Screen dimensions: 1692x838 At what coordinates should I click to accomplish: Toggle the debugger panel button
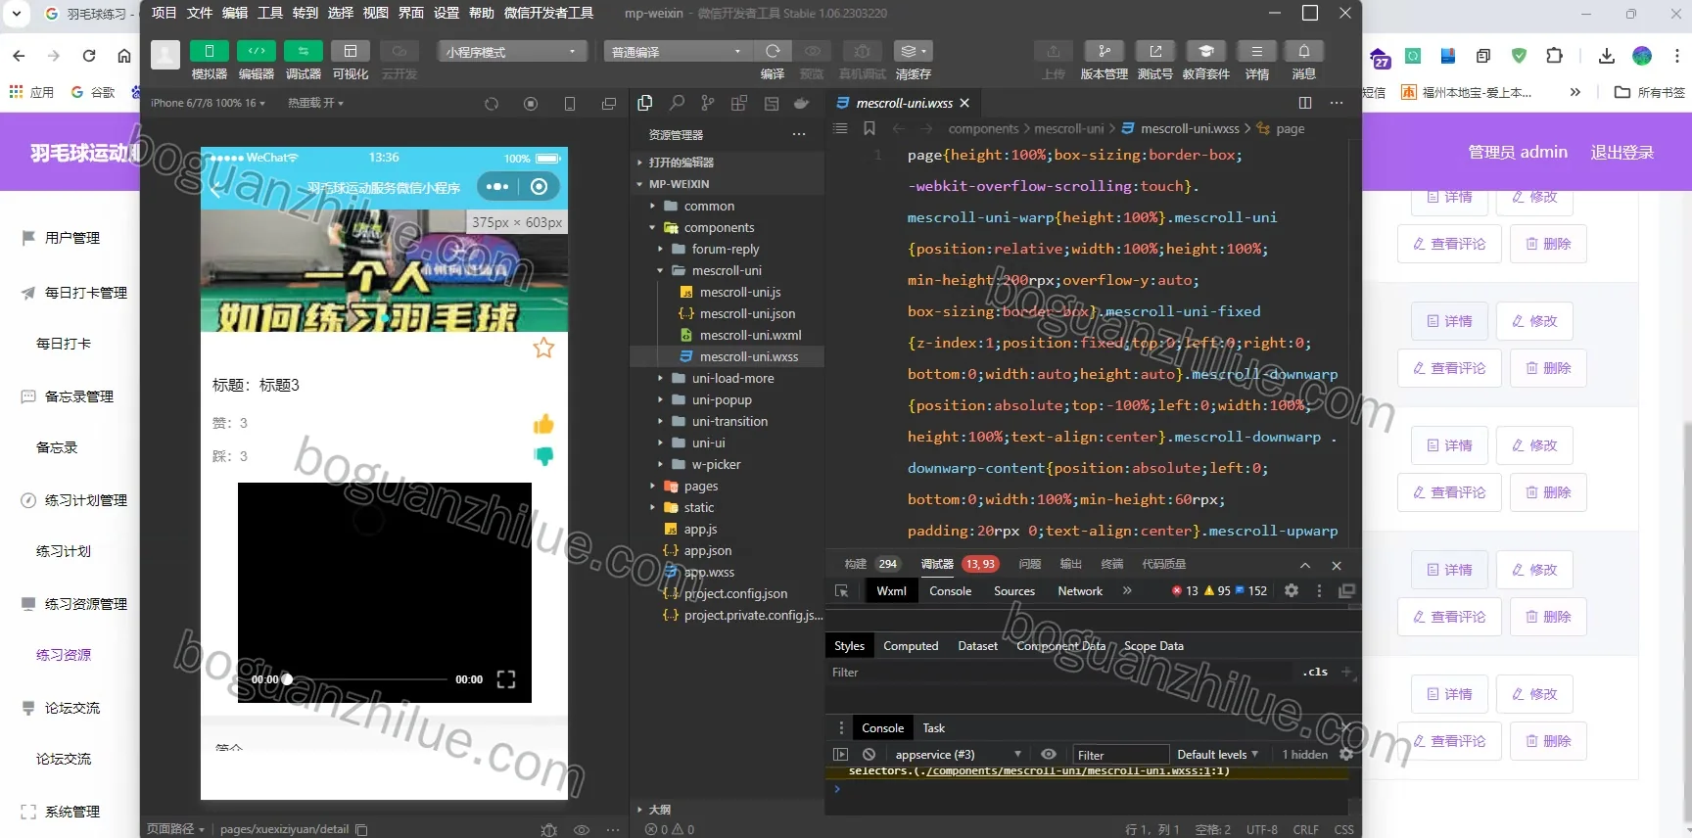[x=303, y=51]
